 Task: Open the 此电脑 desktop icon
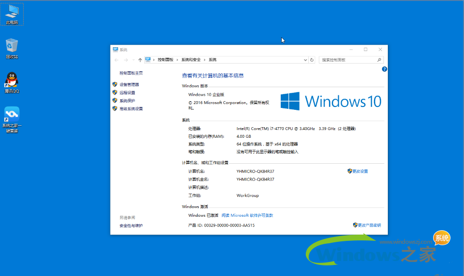click(12, 14)
